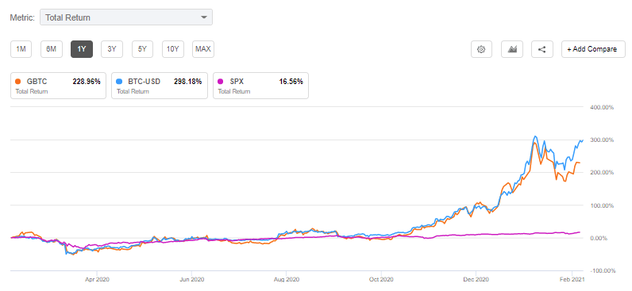Image resolution: width=632 pixels, height=291 pixels.
Task: Click the orange GBTC color dot
Action: [18, 82]
